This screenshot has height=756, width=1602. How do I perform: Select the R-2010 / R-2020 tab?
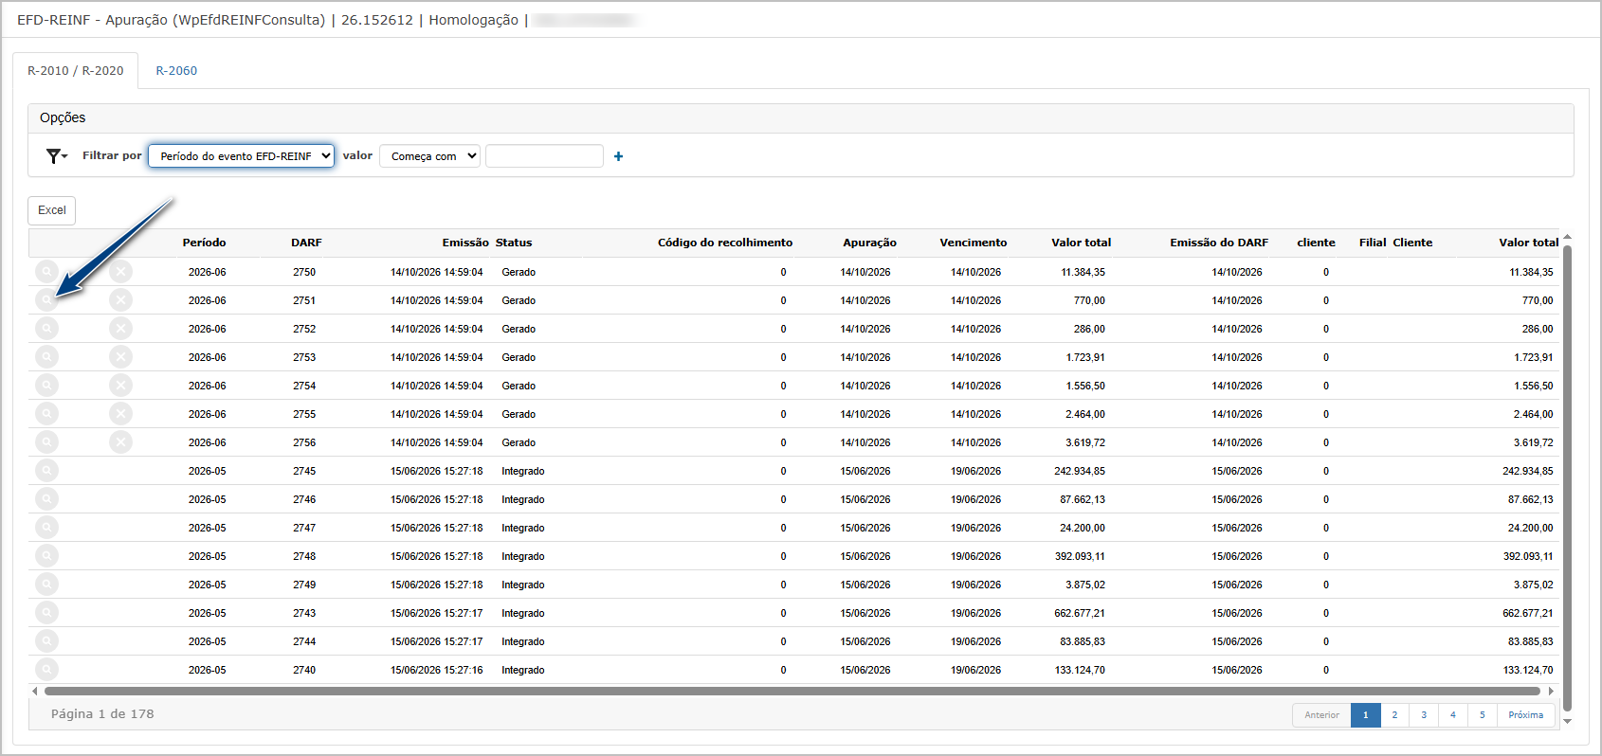76,71
